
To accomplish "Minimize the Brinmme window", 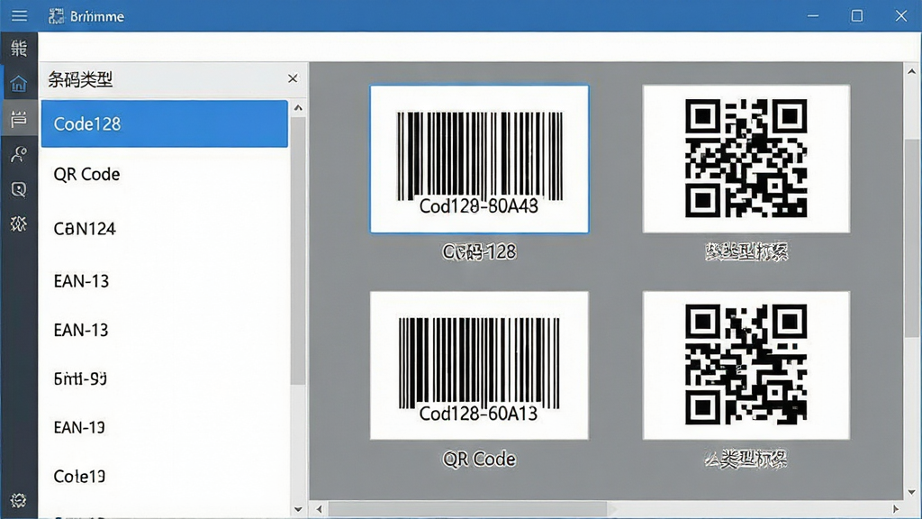I will click(813, 16).
